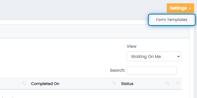Sort the table by the Status header
The image size is (197, 98).
(x=127, y=84)
